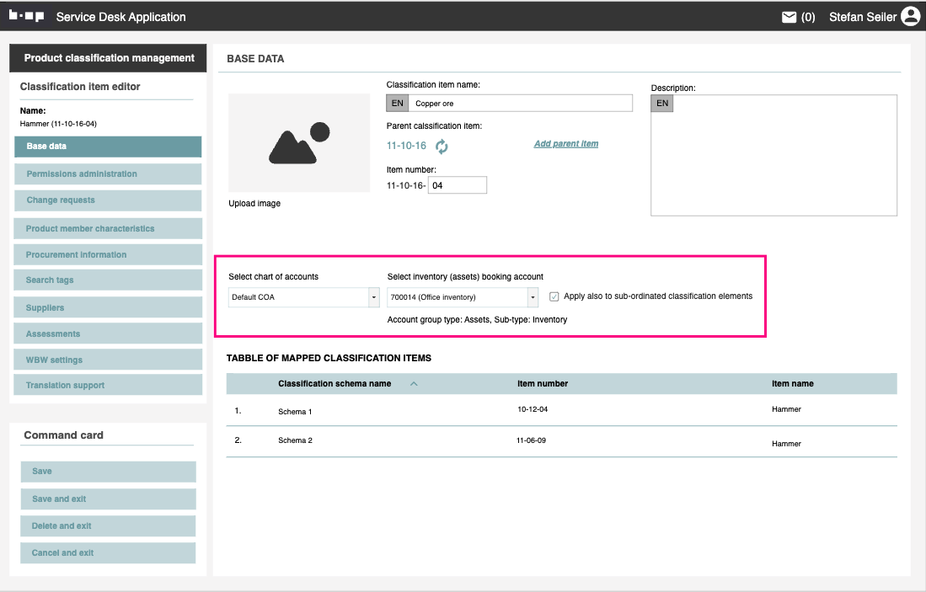Select the Search tags menu item
926x592 pixels.
(108, 280)
